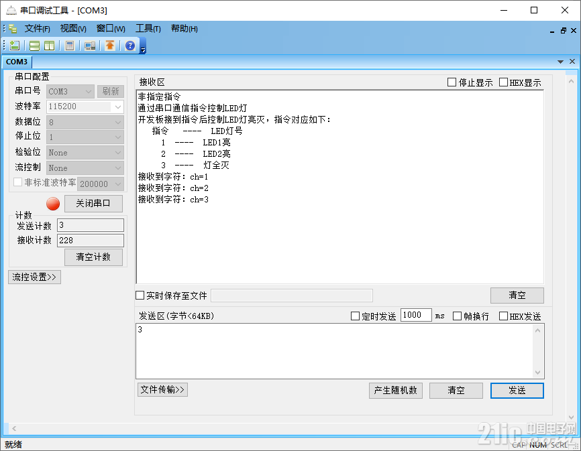The height and width of the screenshot is (451, 581).
Task: Click the receive area 清空 button
Action: point(517,296)
